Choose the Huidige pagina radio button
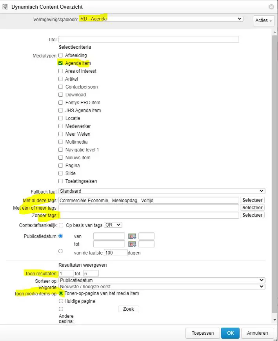 pyautogui.click(x=60, y=301)
